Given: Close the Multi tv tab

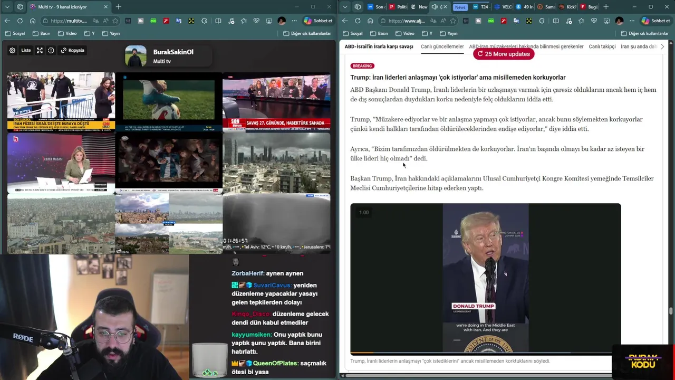Looking at the screenshot, I should pyautogui.click(x=105, y=7).
